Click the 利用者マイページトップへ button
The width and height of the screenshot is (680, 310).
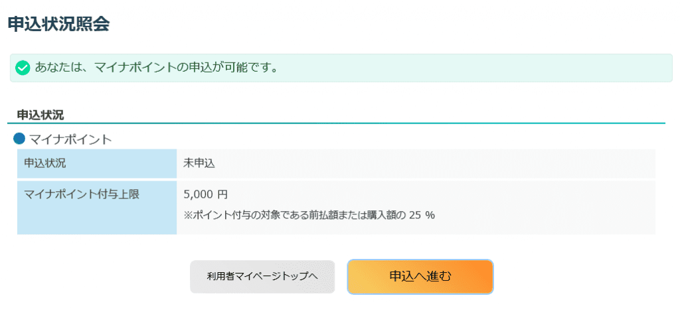(x=262, y=277)
